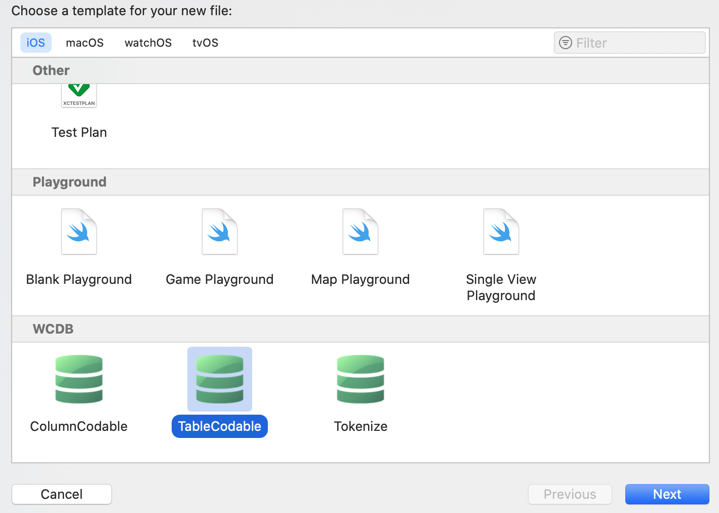Choose the Game Playground file icon

[220, 231]
